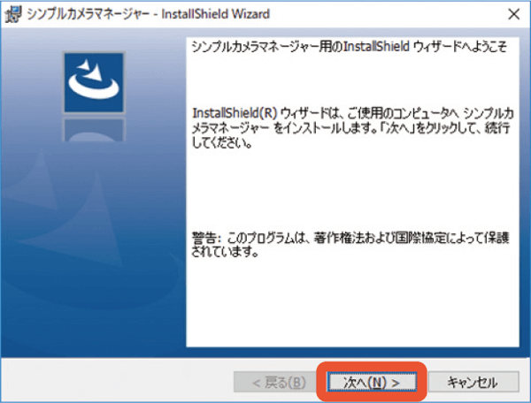
Task: Click the disabled < 戻る(B) button
Action: 276,382
